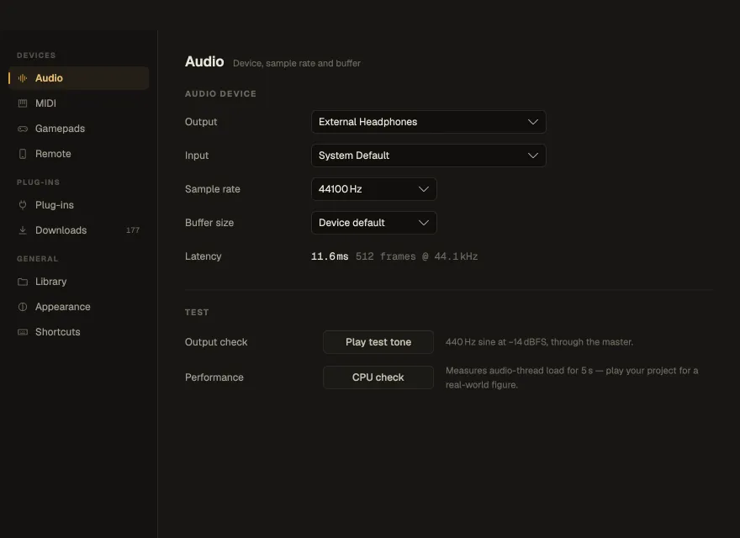Click the 'Device, sample rate and buffer' subtitle
This screenshot has width=740, height=538.
pyautogui.click(x=296, y=63)
